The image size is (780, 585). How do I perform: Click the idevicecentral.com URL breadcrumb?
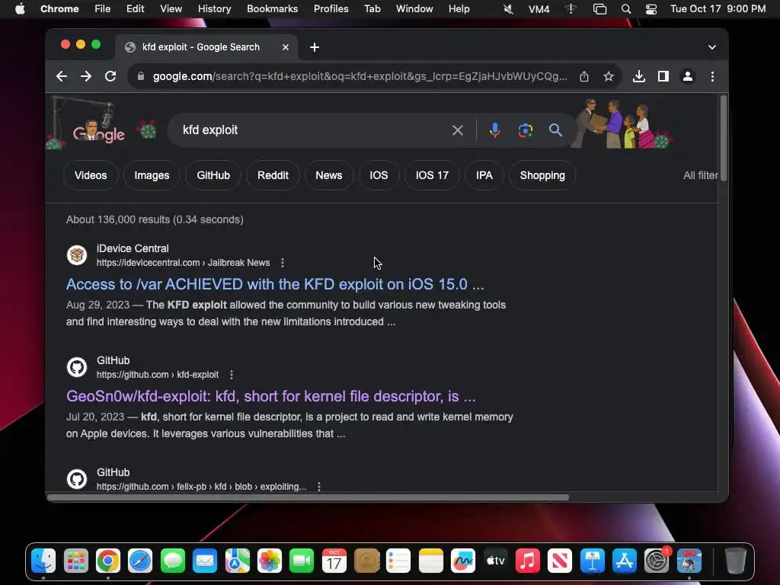click(183, 263)
